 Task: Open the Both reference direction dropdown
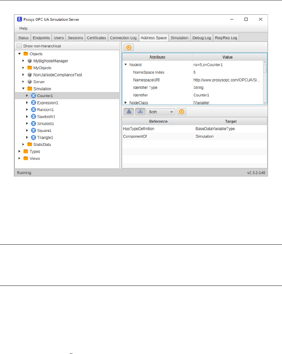click(x=161, y=112)
